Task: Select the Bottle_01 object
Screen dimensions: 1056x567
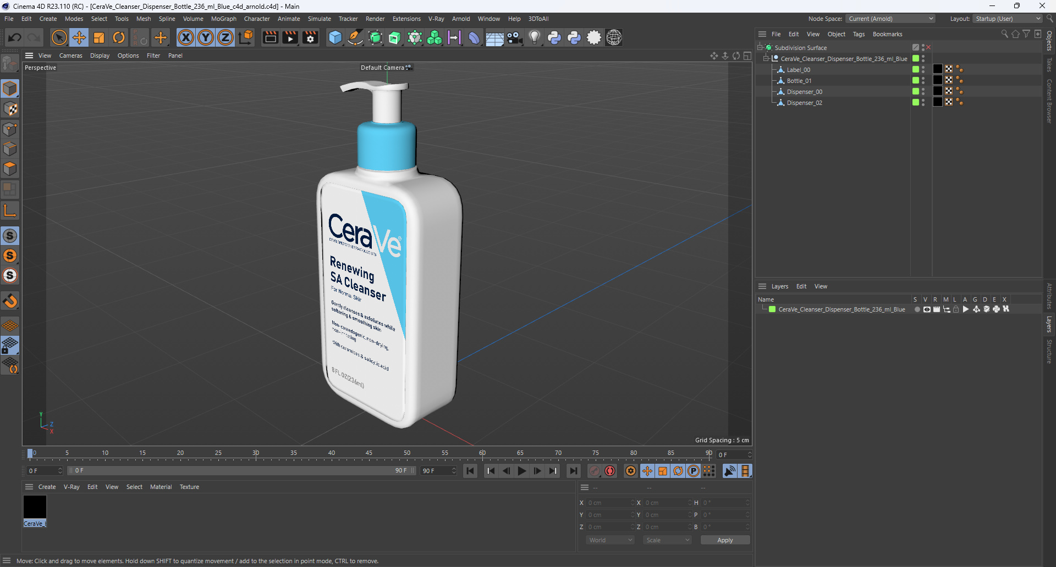Action: tap(799, 81)
